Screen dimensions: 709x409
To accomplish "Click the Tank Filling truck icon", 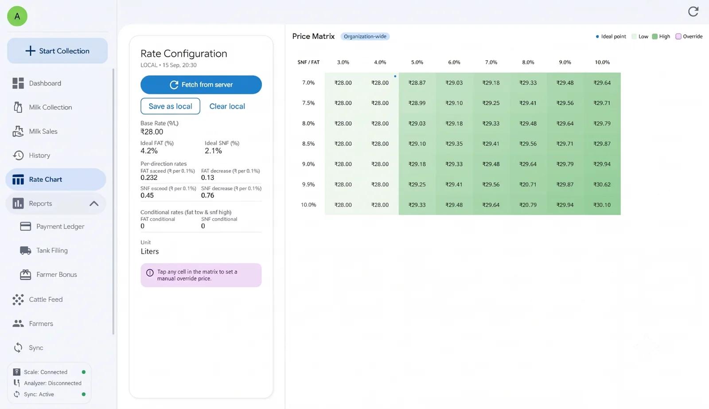I will 26,250.
